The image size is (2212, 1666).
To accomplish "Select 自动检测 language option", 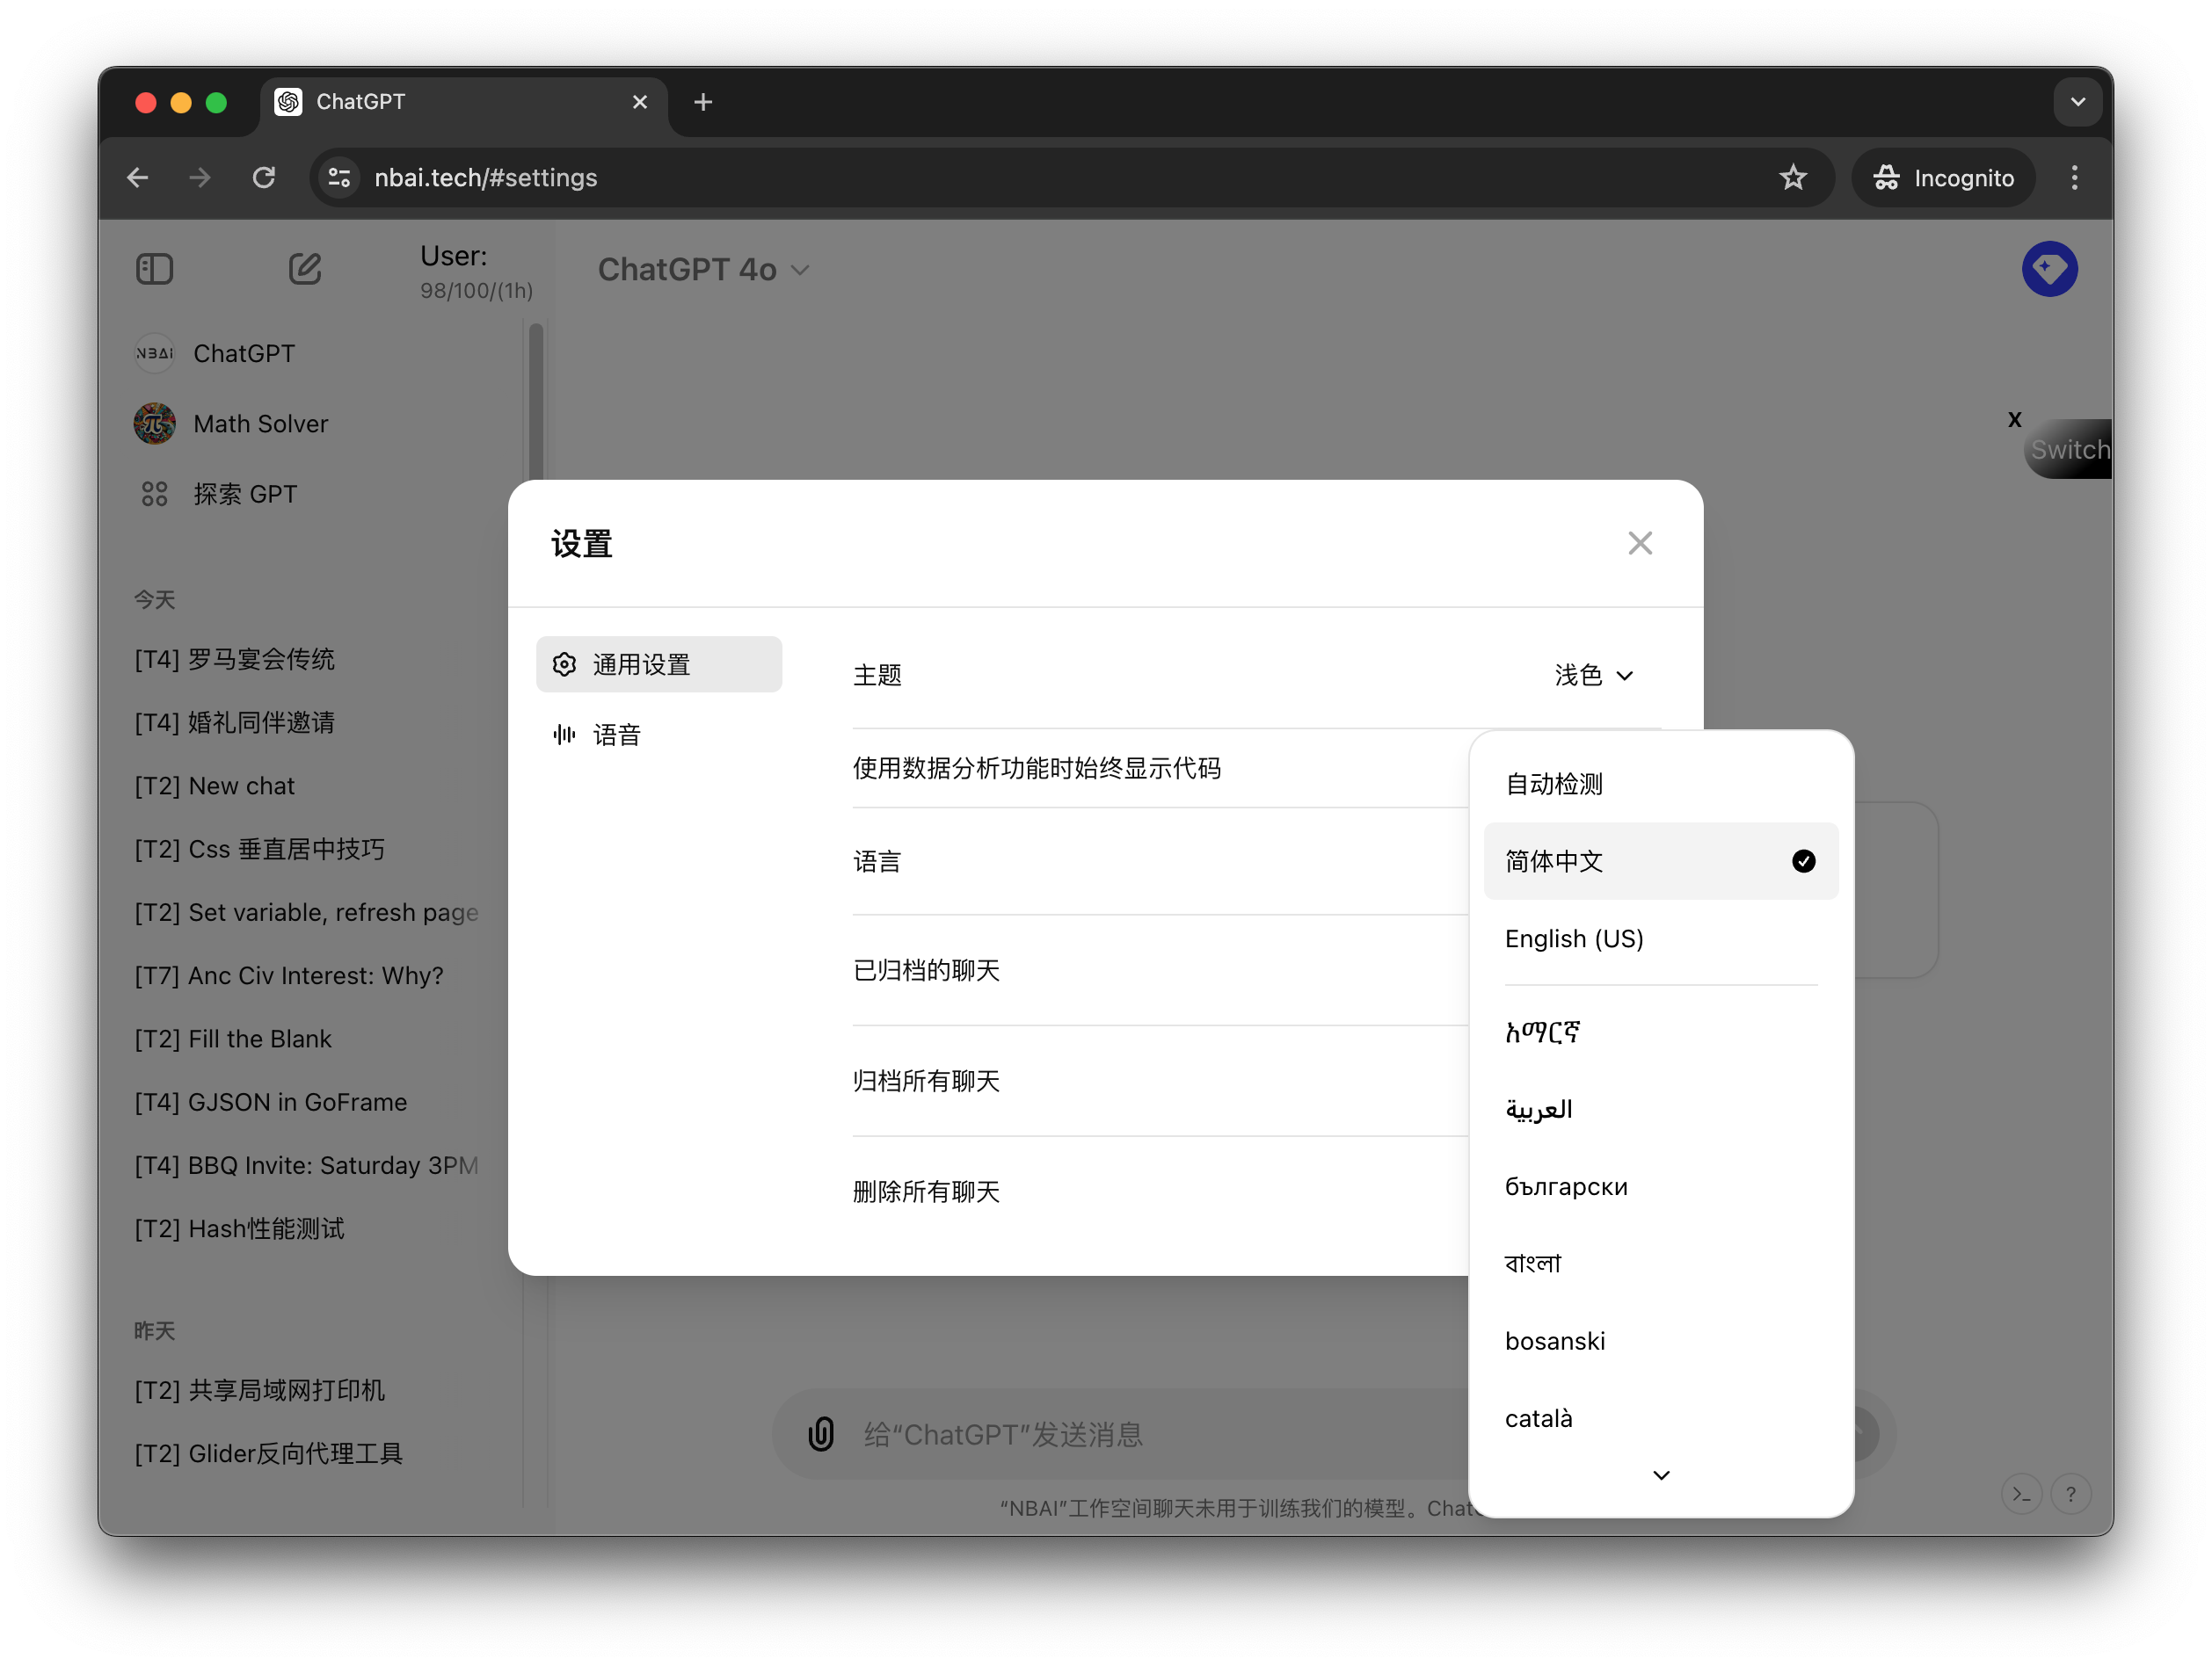I will point(1660,784).
